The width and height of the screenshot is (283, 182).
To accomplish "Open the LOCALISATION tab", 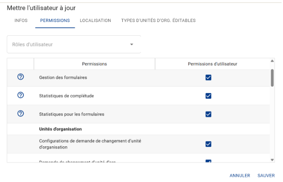I will pyautogui.click(x=95, y=21).
